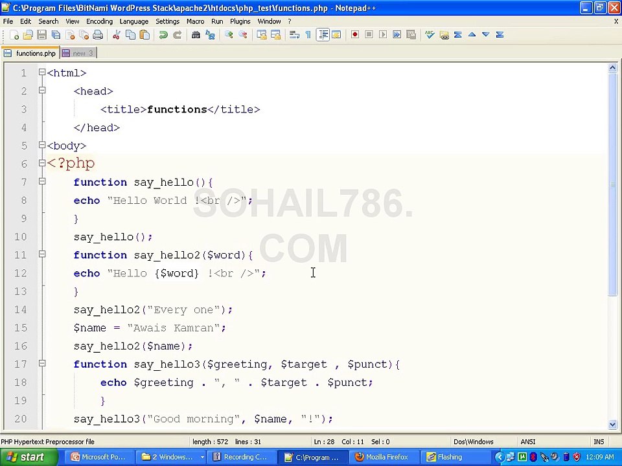Click the Redo arrow icon
This screenshot has width=622, height=466.
[177, 35]
